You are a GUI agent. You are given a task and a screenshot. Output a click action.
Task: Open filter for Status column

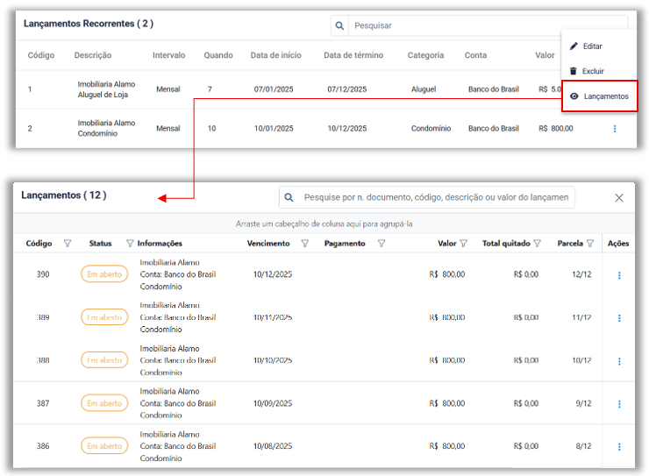[130, 244]
